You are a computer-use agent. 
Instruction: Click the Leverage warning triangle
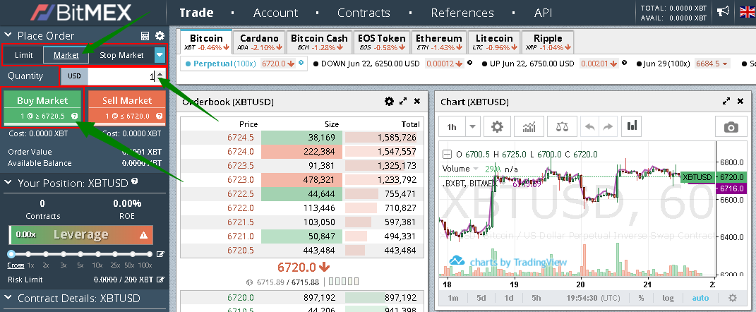[x=143, y=235]
